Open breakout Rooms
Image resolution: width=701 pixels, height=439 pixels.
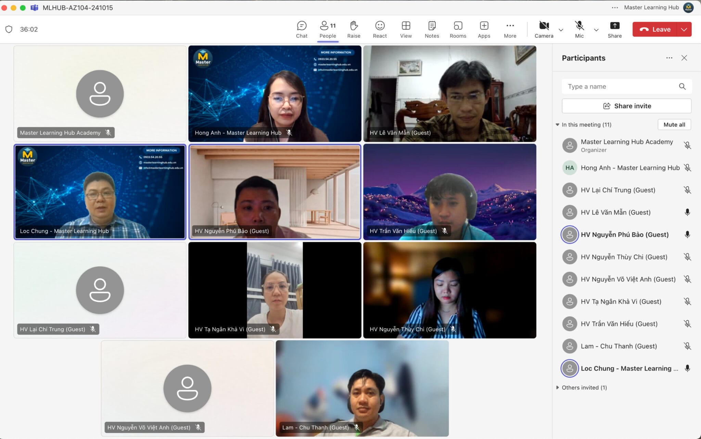tap(458, 29)
